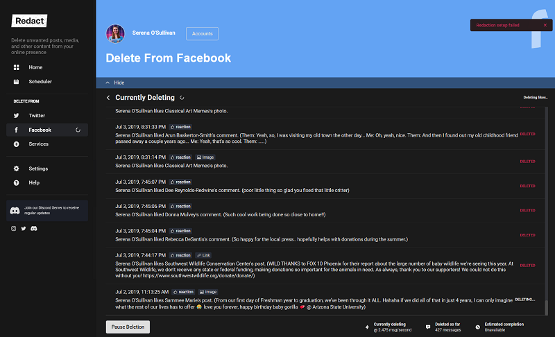Image resolution: width=555 pixels, height=337 pixels.
Task: Click reaction tag on 7:45:06 PM entry
Action: (x=180, y=206)
